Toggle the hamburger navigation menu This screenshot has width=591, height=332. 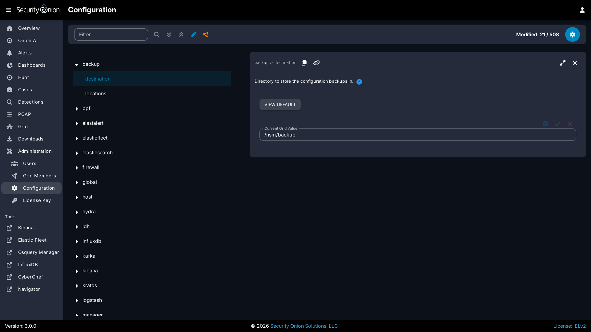coord(9,10)
